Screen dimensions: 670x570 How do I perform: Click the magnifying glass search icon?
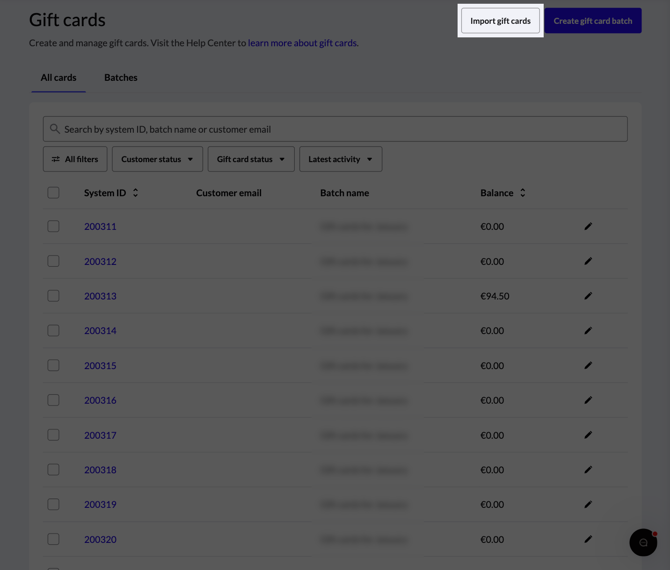[x=55, y=129]
